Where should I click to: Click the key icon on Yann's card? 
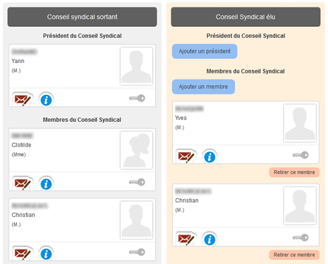[x=137, y=98]
